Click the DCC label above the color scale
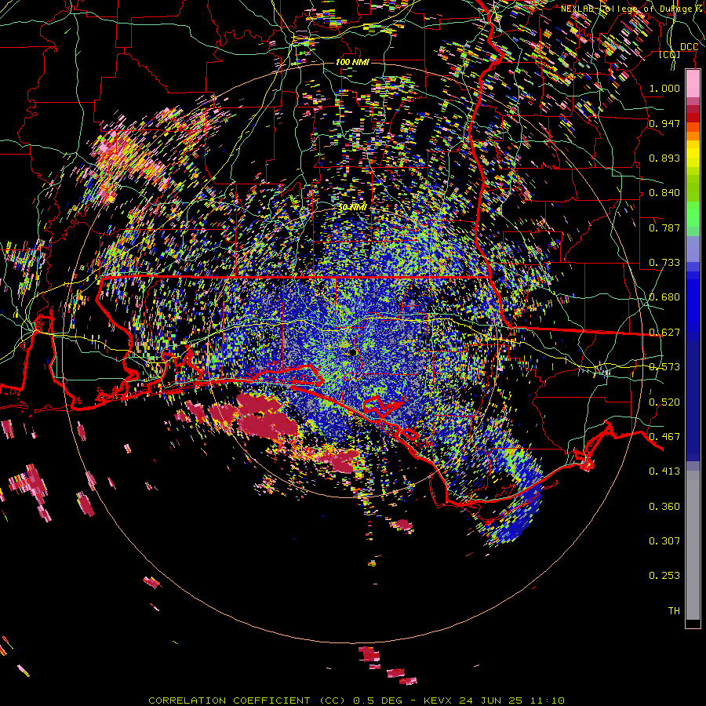This screenshot has height=706, width=706. click(689, 47)
